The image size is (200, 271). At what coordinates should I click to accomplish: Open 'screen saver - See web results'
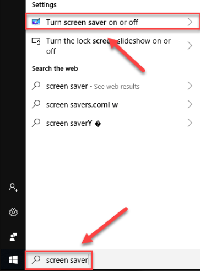112,86
